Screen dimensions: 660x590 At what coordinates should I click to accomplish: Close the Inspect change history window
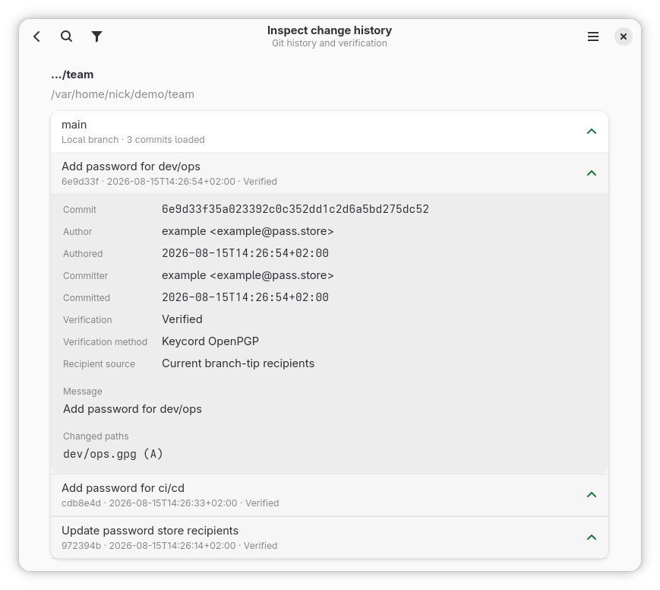click(624, 36)
